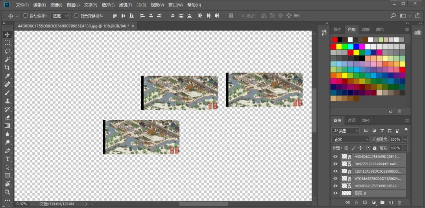Select the Pen tool
The image size is (425, 208).
coord(7,150)
